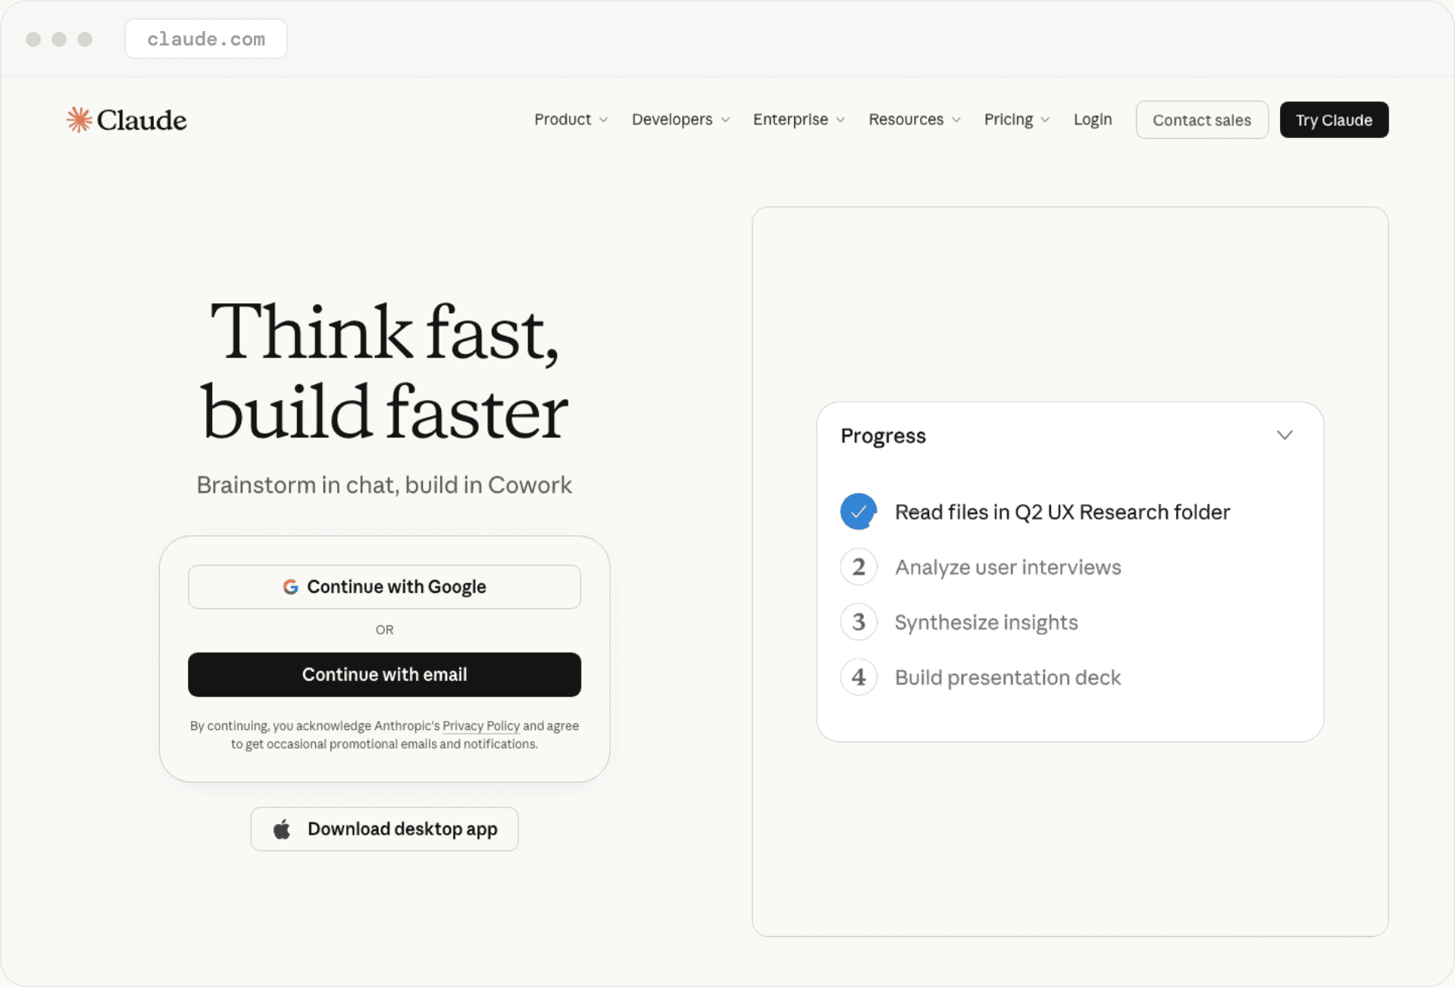Click the 'Think fast, build faster' headline
The width and height of the screenshot is (1455, 987).
pos(384,371)
